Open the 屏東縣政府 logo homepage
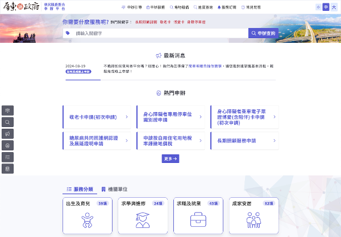Image resolution: width=341 pixels, height=237 pixels. 22,7
